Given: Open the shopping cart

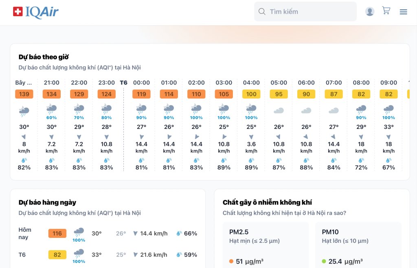Looking at the screenshot, I should click(386, 11).
